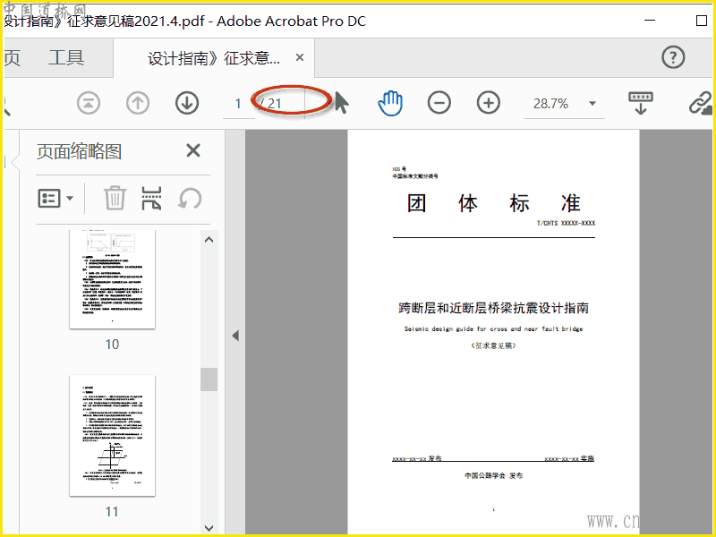Click the T/CHTS XXXXX-XXXX standard number

pos(566,223)
